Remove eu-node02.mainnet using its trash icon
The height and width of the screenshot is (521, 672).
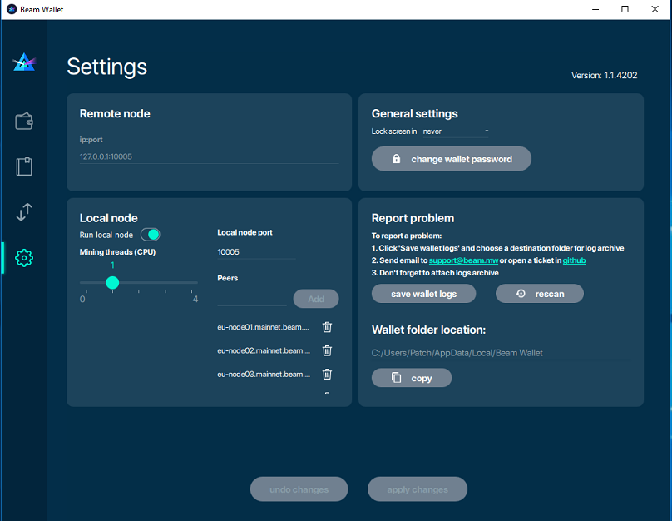pyautogui.click(x=327, y=350)
